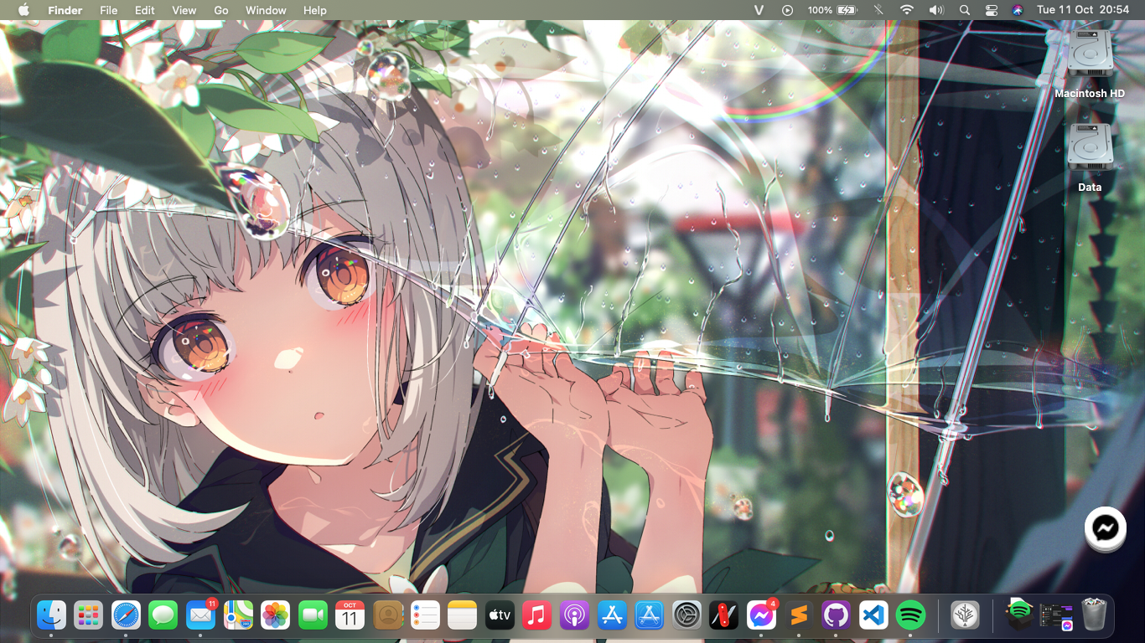This screenshot has width=1145, height=643.
Task: Open the App Store beside Podcasts
Action: pyautogui.click(x=612, y=616)
